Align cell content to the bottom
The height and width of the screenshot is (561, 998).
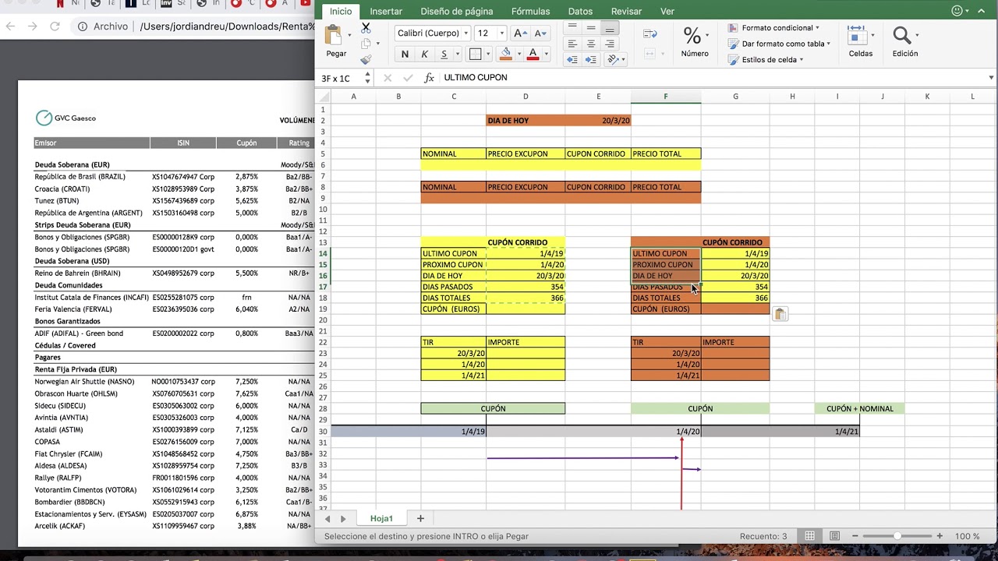point(610,26)
